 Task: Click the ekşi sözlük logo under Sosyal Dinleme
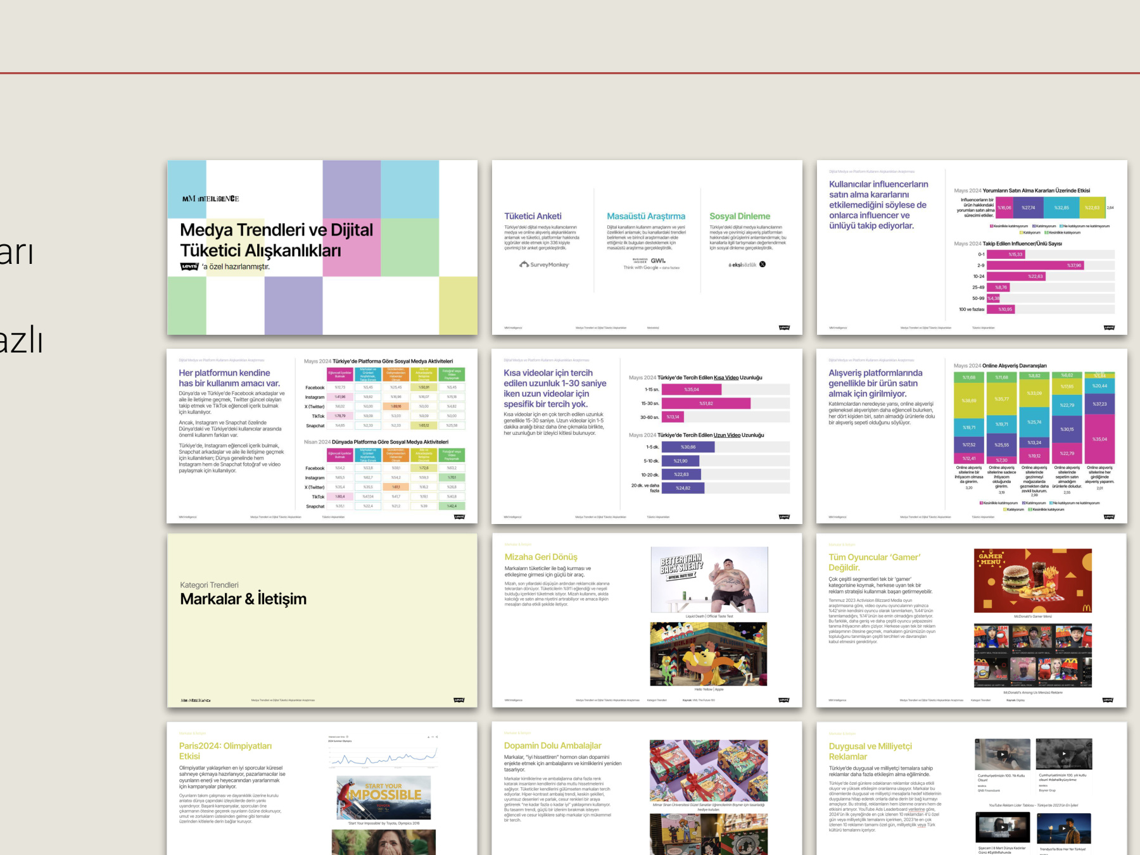click(x=742, y=265)
